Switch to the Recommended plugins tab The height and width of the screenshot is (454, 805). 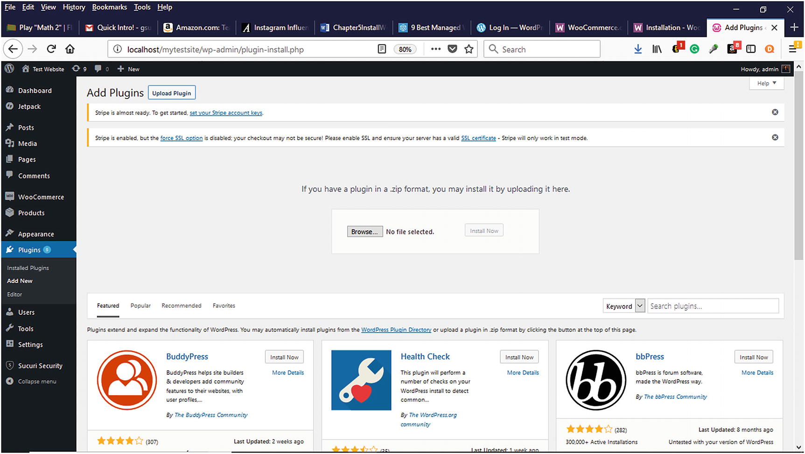pyautogui.click(x=182, y=305)
